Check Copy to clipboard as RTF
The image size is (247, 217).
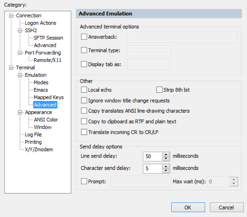(84, 122)
